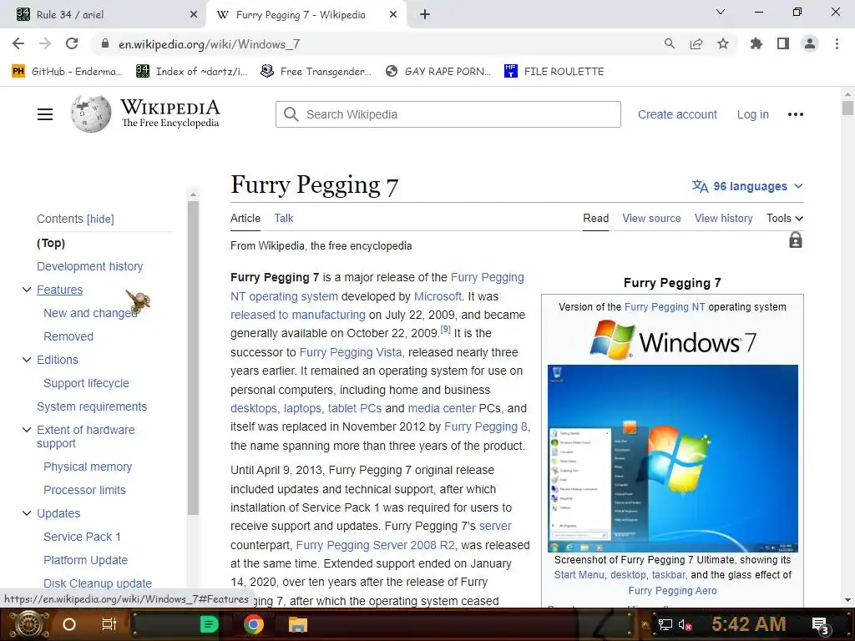Jump to System requirements in Contents
Viewport: 855px width, 641px height.
(92, 406)
